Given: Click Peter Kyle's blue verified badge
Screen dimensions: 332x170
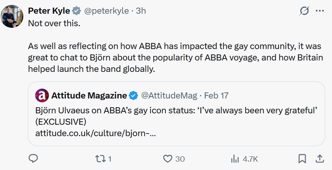Looking at the screenshot, I should (x=76, y=11).
